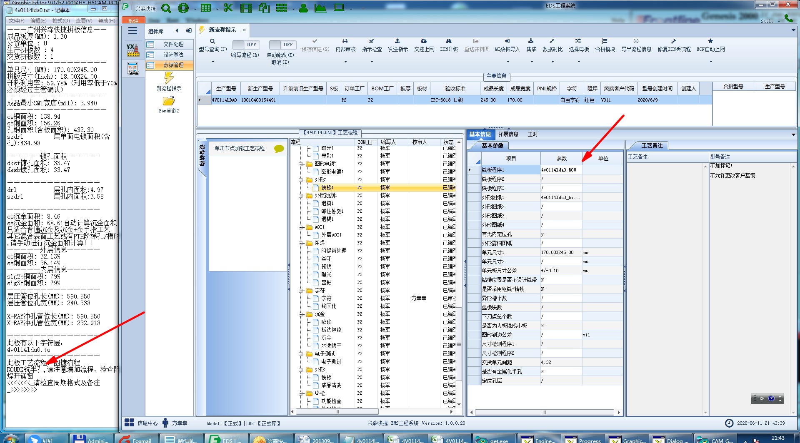This screenshot has height=443, width=800.
Task: Click 选择母板 shuffle icon
Action: click(578, 41)
